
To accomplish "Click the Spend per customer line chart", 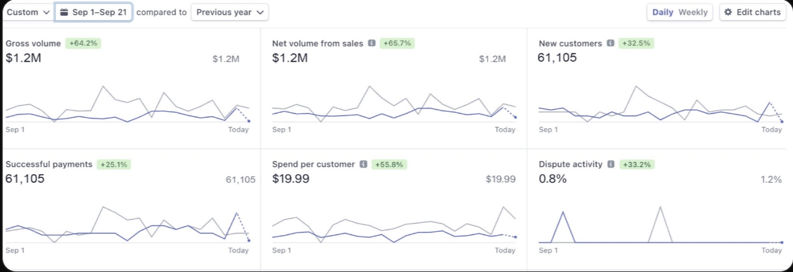I will [393, 228].
